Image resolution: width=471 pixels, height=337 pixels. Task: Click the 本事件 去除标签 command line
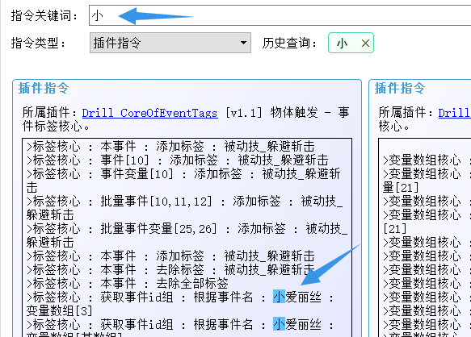[x=170, y=269]
